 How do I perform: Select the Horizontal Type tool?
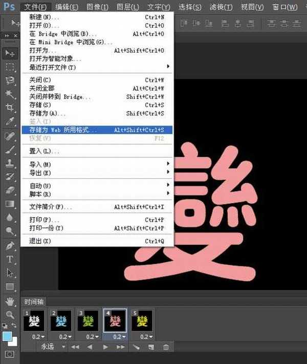9,259
